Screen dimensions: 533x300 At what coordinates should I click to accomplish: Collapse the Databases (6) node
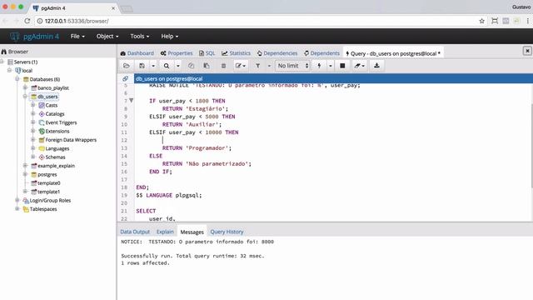coord(17,79)
